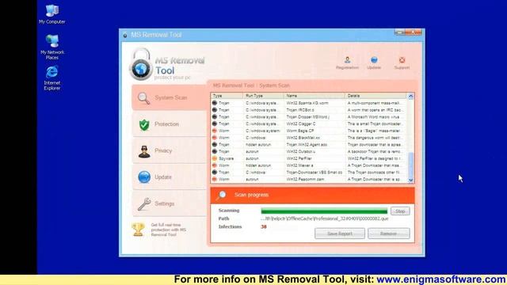The image size is (507, 285).
Task: Select the Trojan-Dropper.MSWord.j row
Action: point(309,117)
